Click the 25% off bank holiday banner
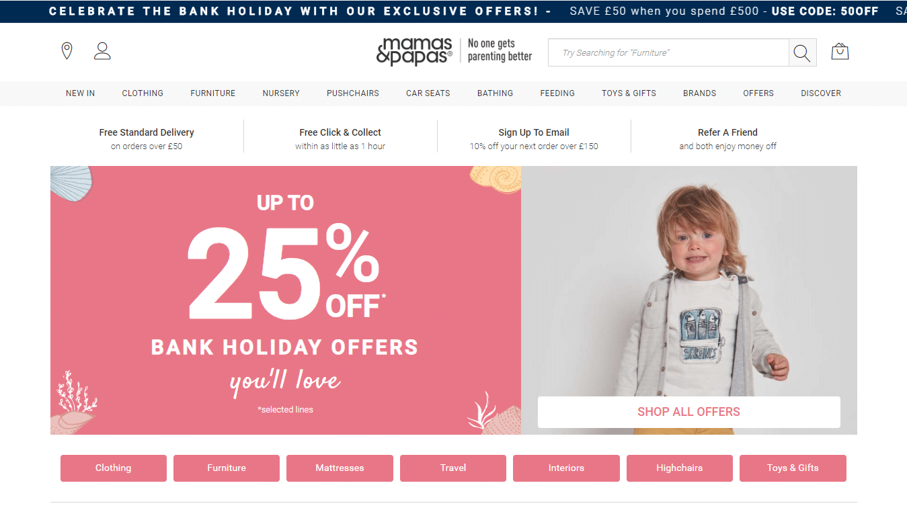907x516 pixels. 286,300
